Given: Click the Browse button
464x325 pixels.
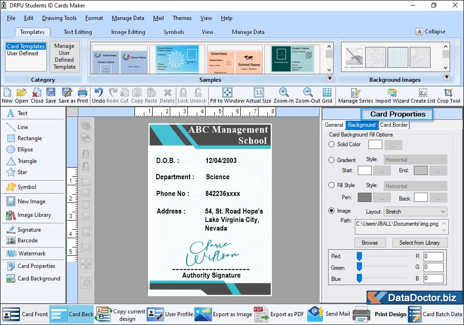Looking at the screenshot, I should pyautogui.click(x=370, y=243).
